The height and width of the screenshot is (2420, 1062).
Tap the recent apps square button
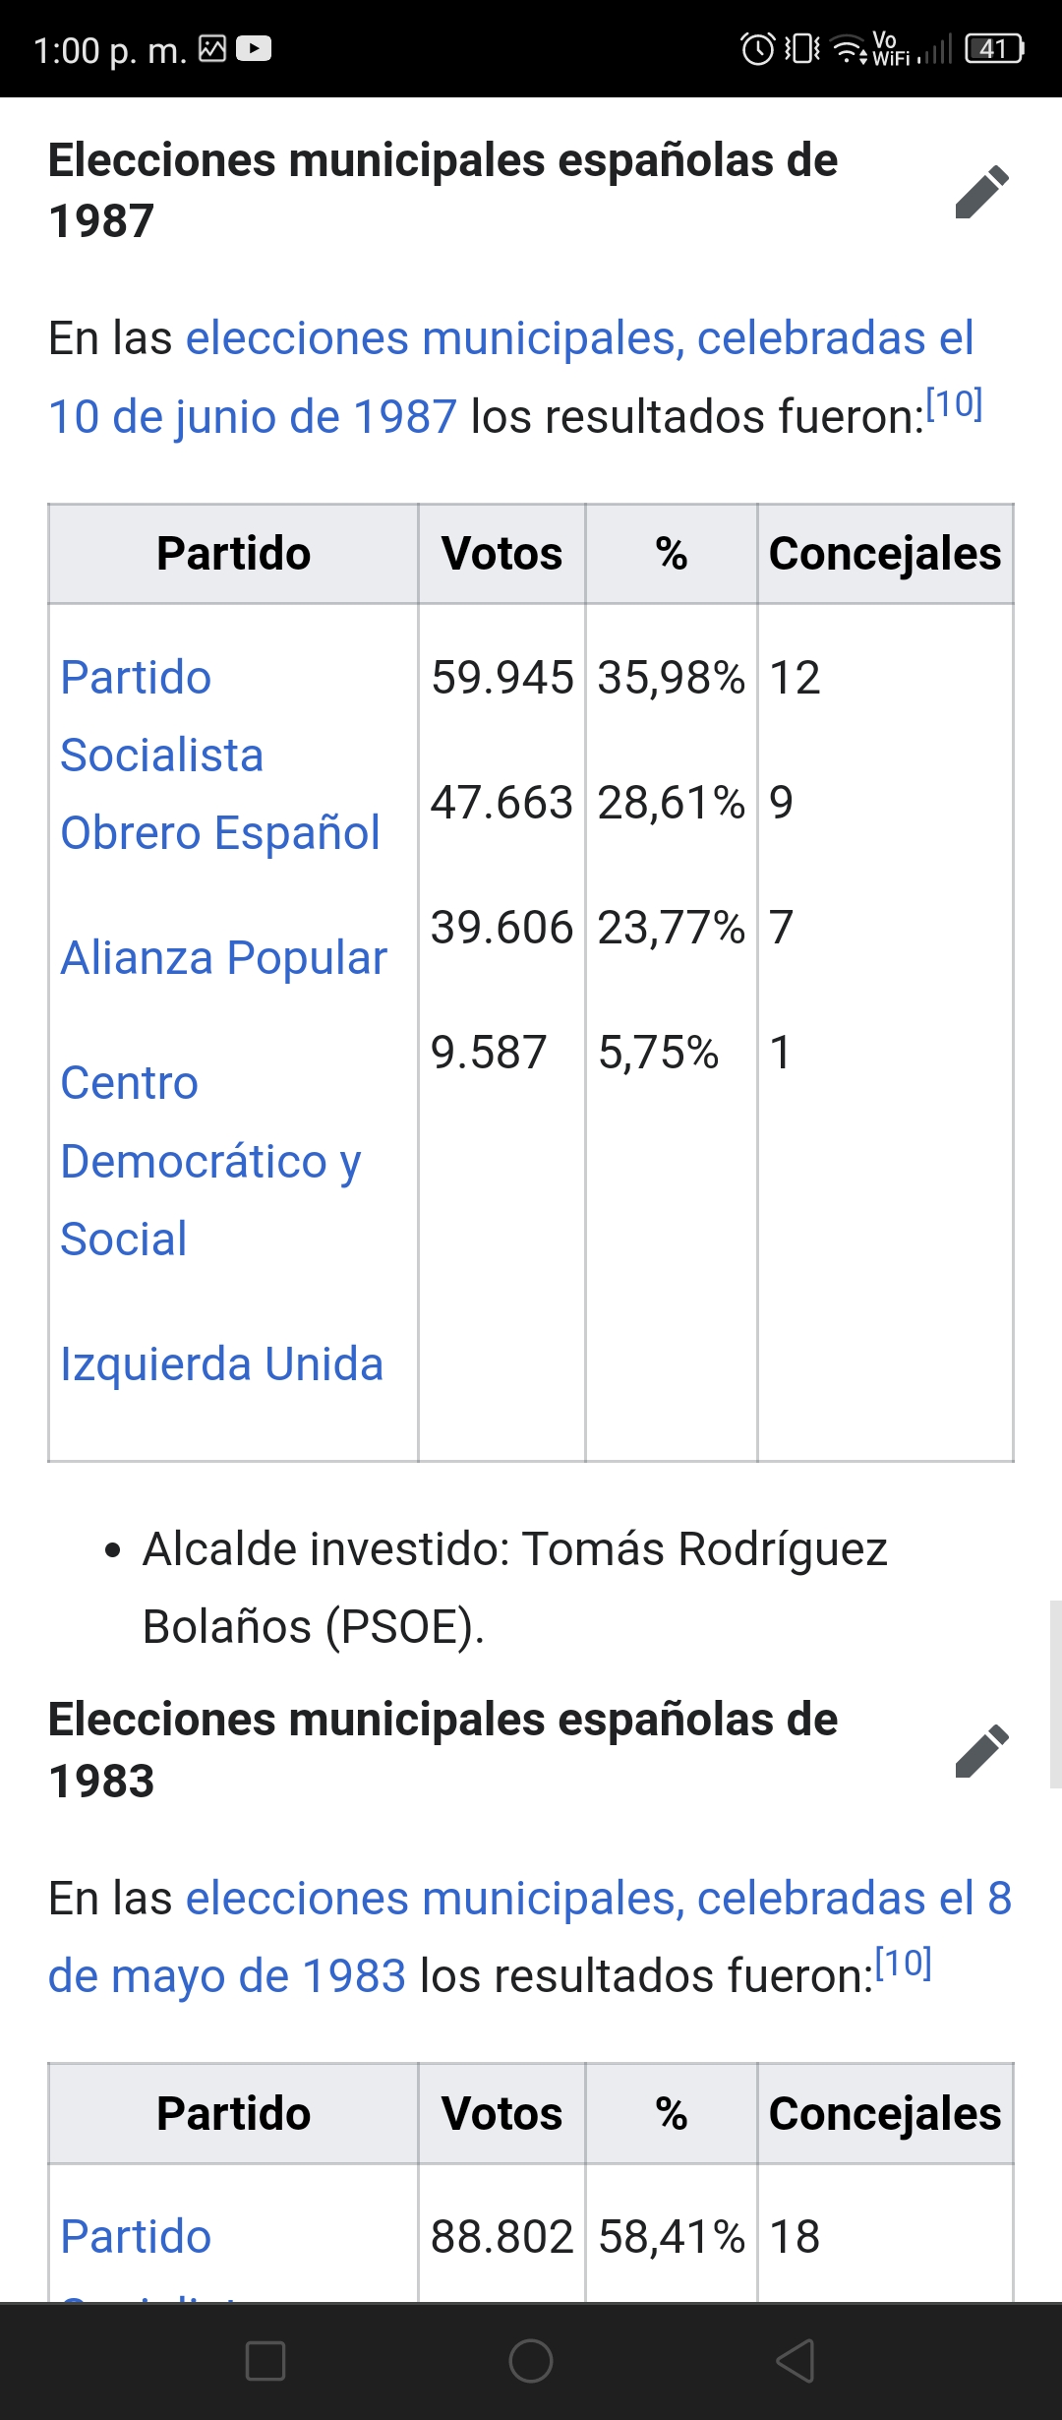click(265, 2360)
